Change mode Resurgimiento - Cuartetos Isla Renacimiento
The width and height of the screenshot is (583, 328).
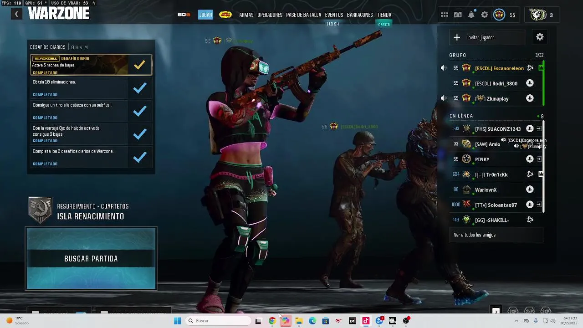tap(80, 211)
